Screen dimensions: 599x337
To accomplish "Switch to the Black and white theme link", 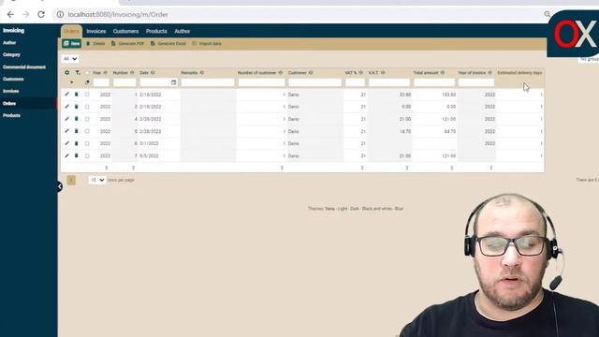I will click(376, 209).
